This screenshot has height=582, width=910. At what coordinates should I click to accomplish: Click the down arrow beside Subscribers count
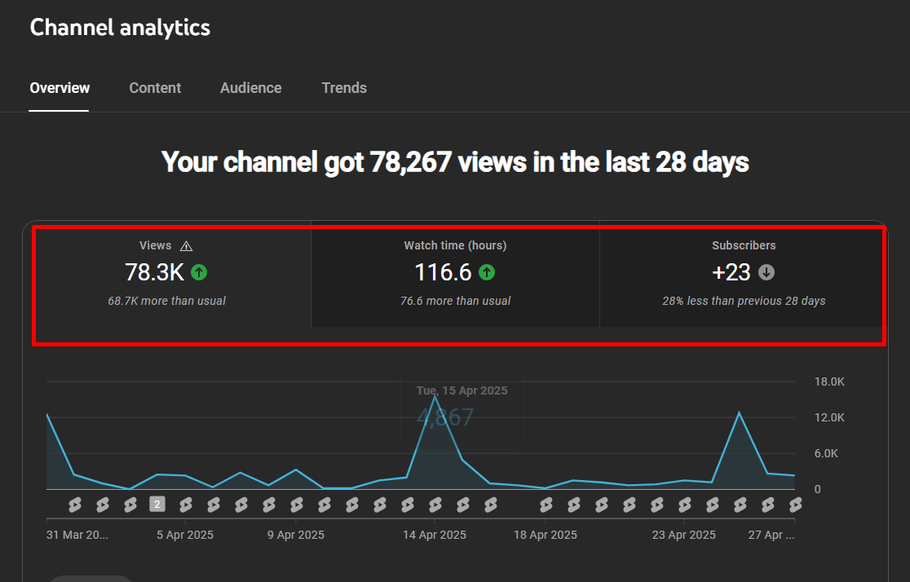point(766,272)
